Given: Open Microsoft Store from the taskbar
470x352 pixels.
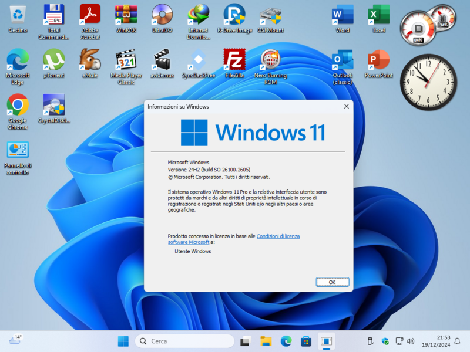Looking at the screenshot, I should click(306, 341).
